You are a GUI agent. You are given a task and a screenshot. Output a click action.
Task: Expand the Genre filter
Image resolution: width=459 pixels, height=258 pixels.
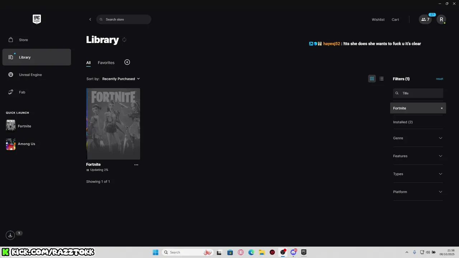tap(418, 138)
